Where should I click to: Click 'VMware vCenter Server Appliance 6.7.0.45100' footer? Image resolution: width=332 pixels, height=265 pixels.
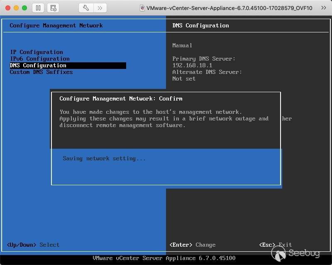164,258
